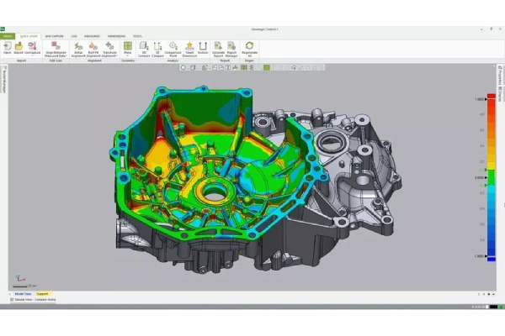Select the Best Fit Alignment tool

[x=93, y=48]
